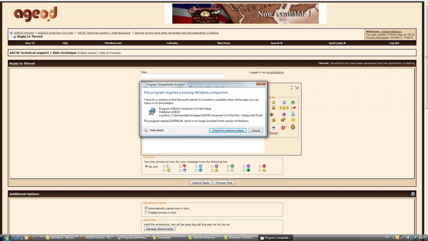Image resolution: width=428 pixels, height=241 pixels.
Task: Enable 'Disable smilies in text' checkbox
Action: coord(146,212)
